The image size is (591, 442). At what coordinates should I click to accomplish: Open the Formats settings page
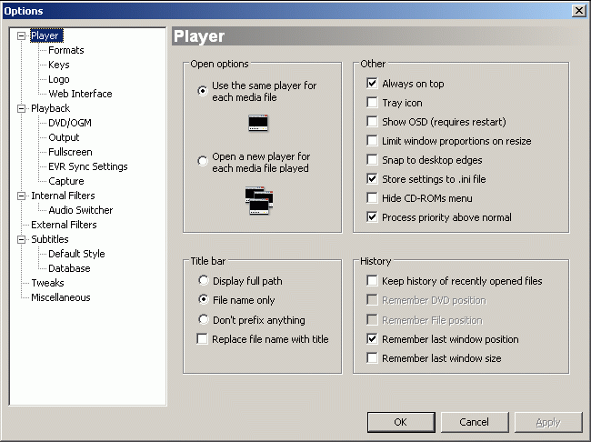tap(66, 51)
